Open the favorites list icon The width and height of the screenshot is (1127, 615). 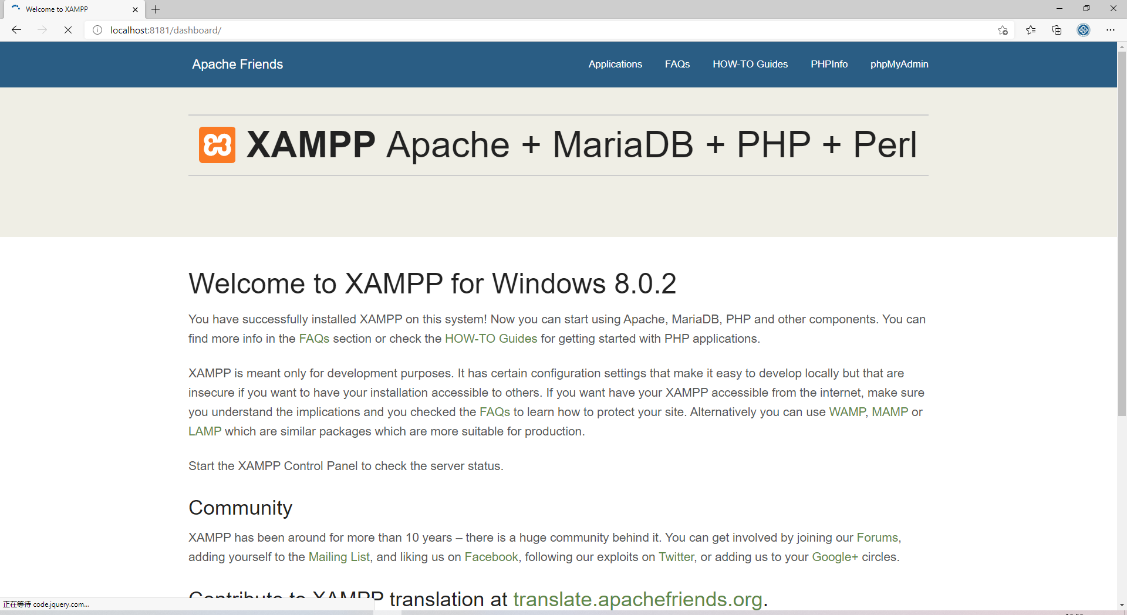[x=1031, y=30]
